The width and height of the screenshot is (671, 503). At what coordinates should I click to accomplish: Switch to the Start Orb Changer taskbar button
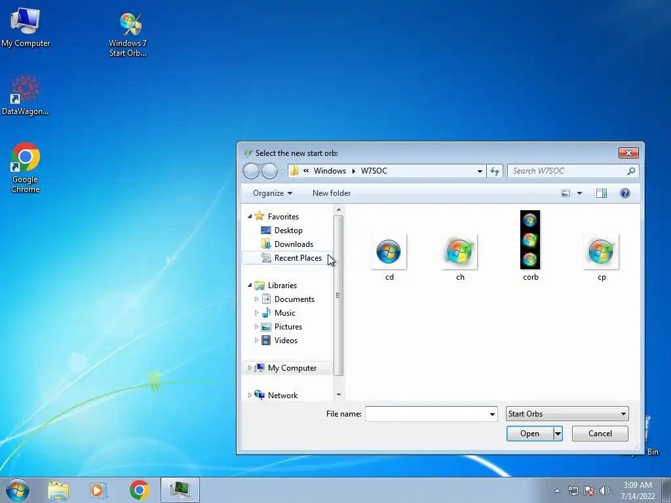(180, 490)
